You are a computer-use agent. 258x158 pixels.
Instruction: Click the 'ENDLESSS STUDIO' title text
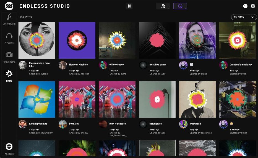[45, 6]
